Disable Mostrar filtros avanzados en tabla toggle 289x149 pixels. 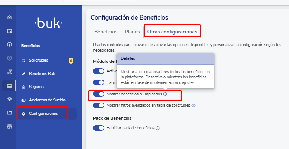99,106
